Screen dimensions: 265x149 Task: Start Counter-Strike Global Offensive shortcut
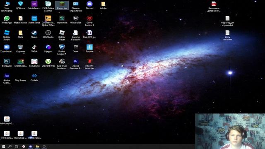pos(48,21)
